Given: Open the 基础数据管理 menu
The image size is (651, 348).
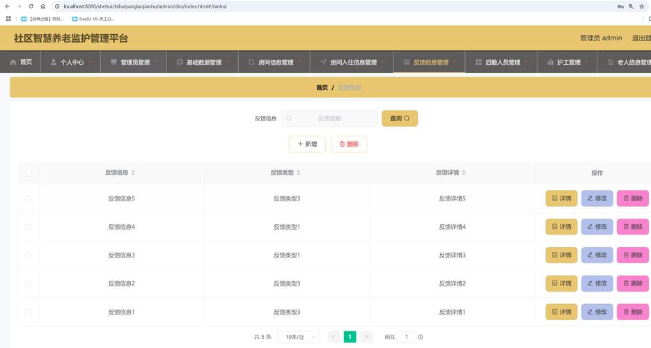Looking at the screenshot, I should pyautogui.click(x=203, y=62).
